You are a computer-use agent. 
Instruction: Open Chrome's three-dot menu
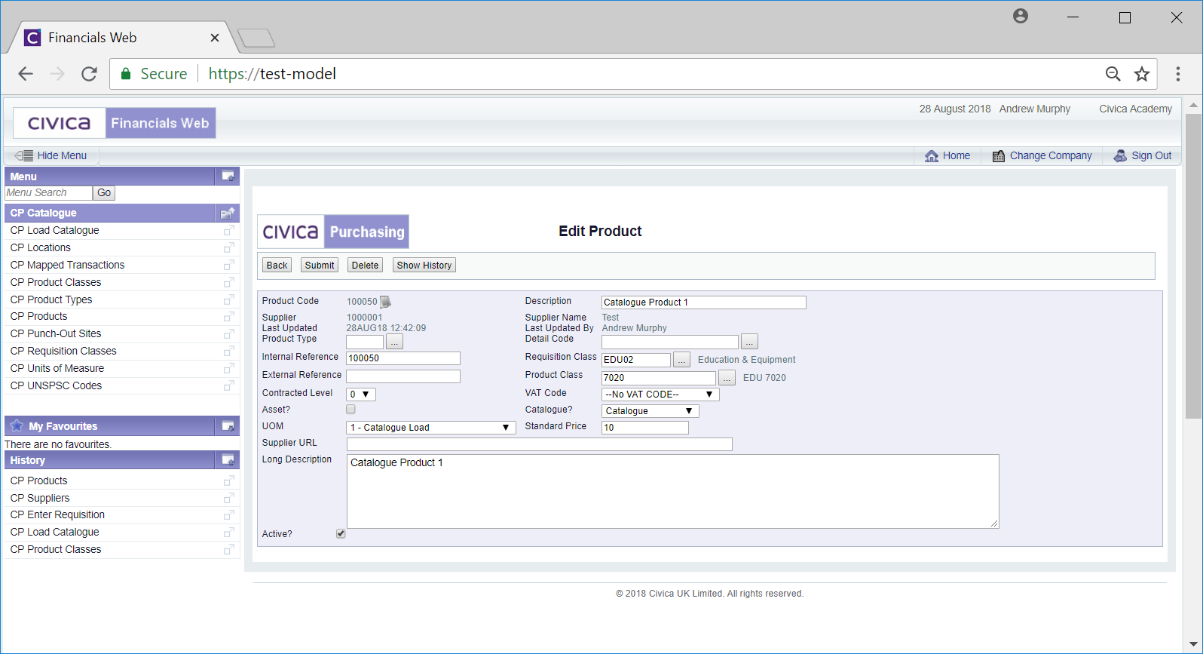[1178, 74]
